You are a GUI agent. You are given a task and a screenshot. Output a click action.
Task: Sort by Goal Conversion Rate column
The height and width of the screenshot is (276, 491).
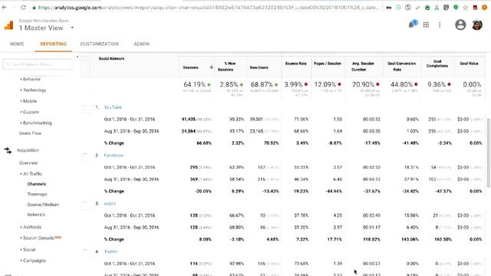click(401, 67)
